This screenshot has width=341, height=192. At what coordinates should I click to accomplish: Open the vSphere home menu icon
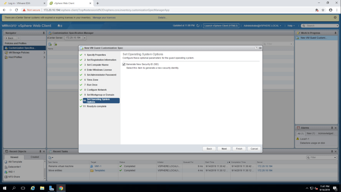[x=59, y=26]
